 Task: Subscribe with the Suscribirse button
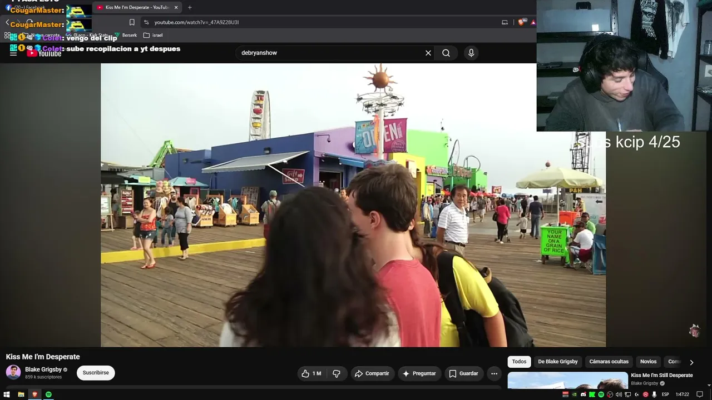point(96,373)
